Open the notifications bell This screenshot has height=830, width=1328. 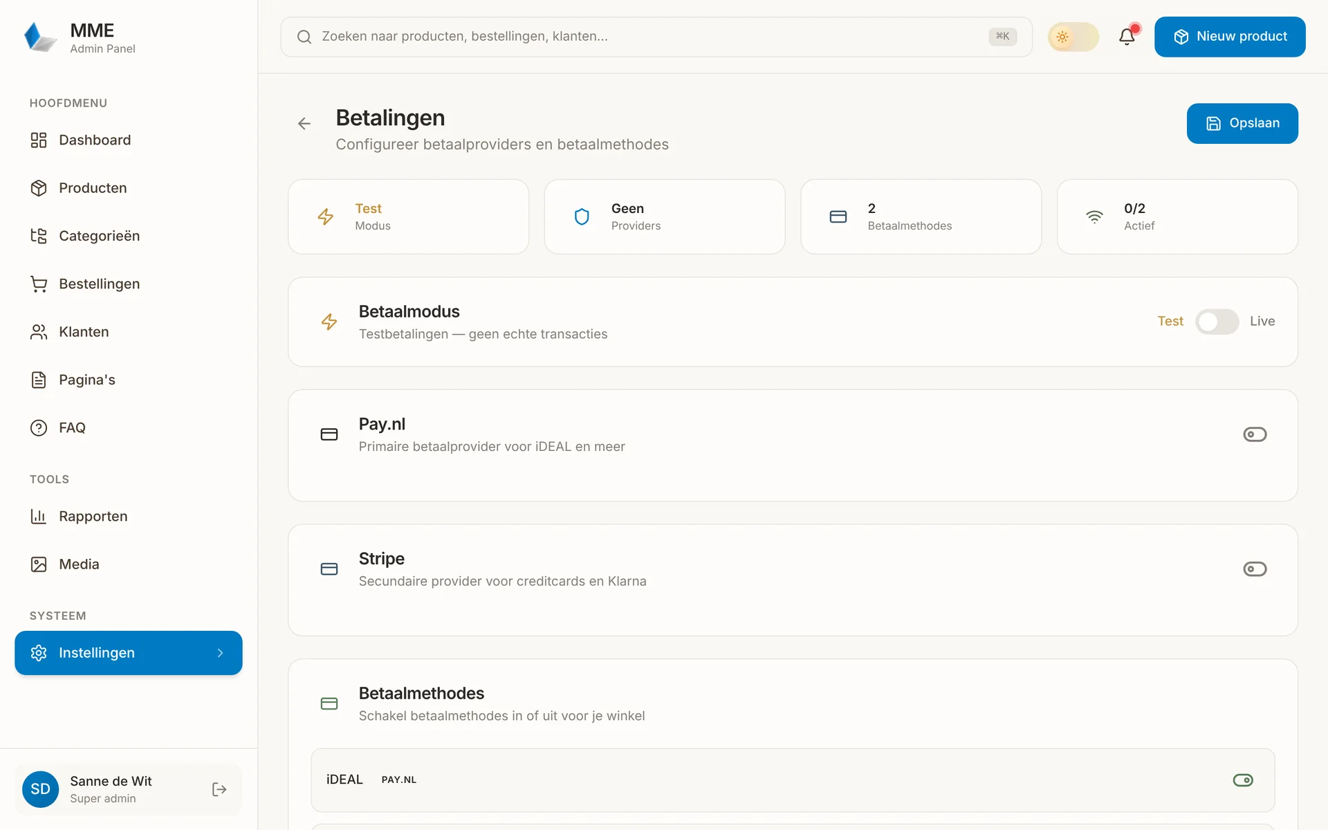click(x=1127, y=37)
